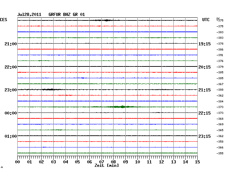Click the DC offset value -379
The image size is (225, 171).
pos(220,67)
